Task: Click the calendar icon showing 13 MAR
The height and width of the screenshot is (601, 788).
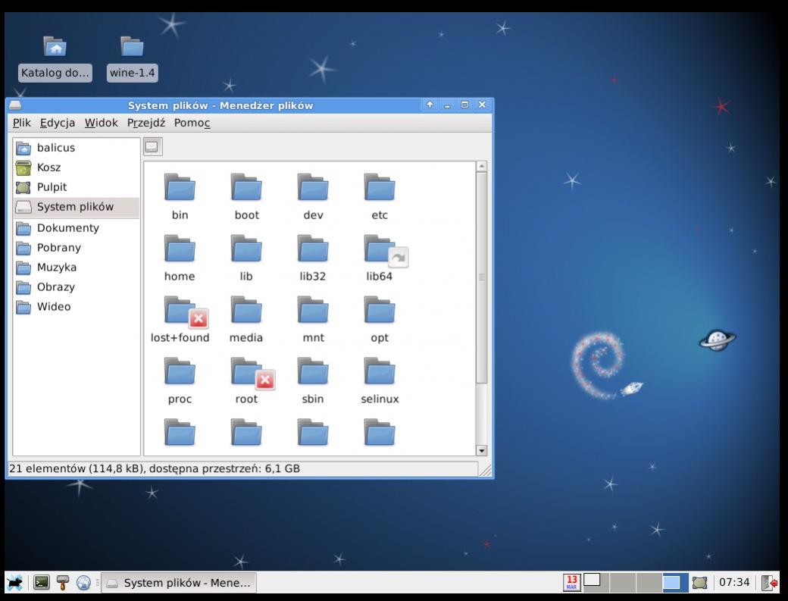Action: (x=571, y=583)
